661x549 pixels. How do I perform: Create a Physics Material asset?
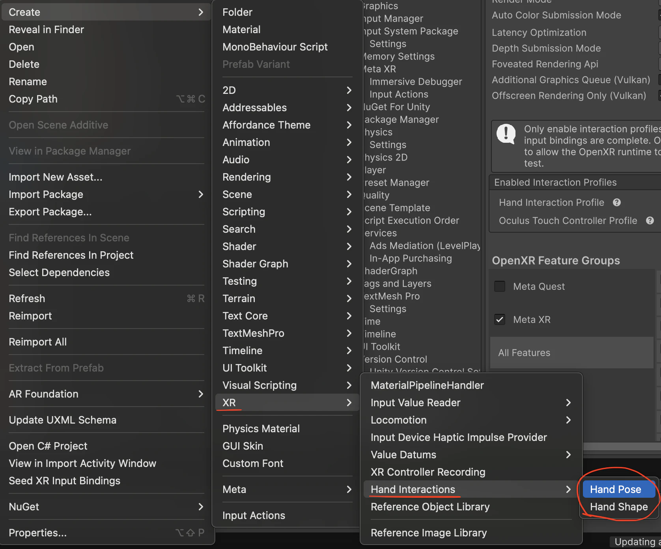click(x=287, y=429)
